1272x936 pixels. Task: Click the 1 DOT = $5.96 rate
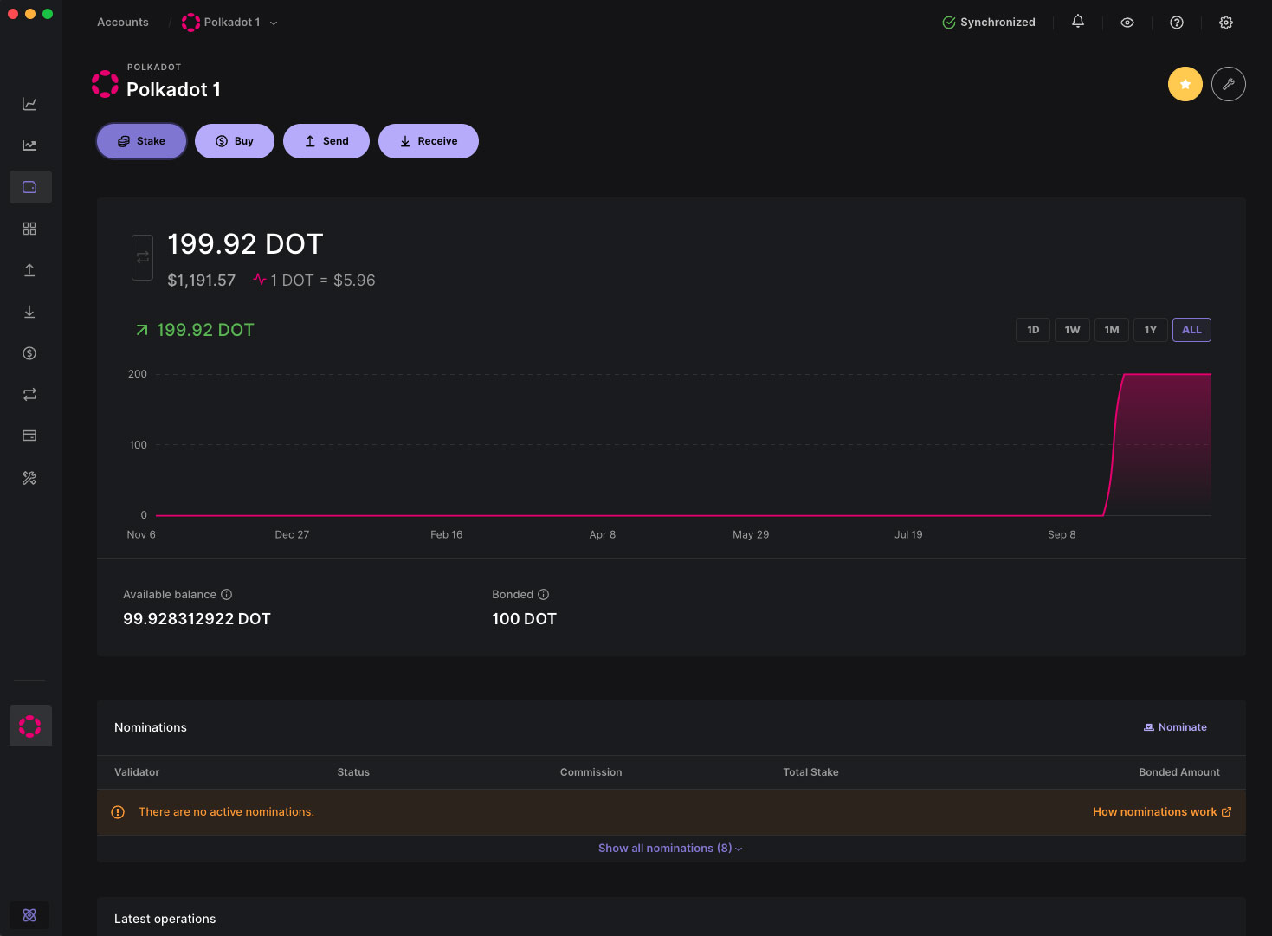[323, 281]
